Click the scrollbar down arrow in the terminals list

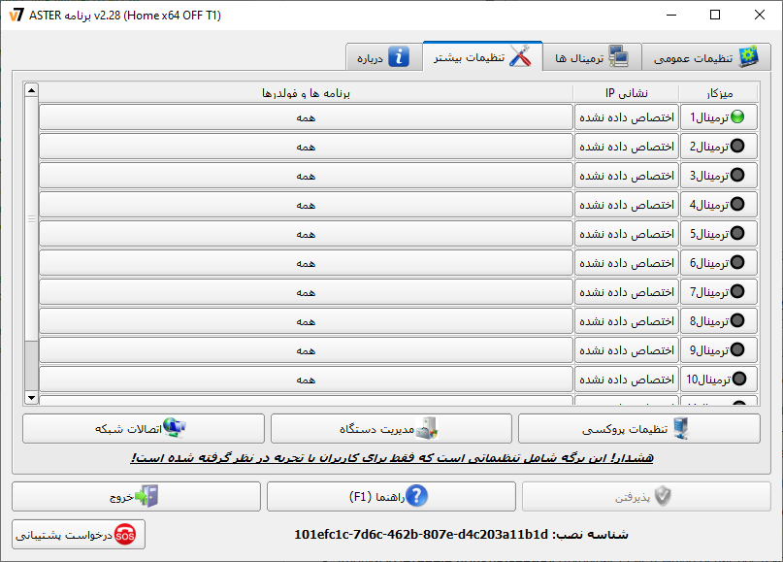pos(31,398)
